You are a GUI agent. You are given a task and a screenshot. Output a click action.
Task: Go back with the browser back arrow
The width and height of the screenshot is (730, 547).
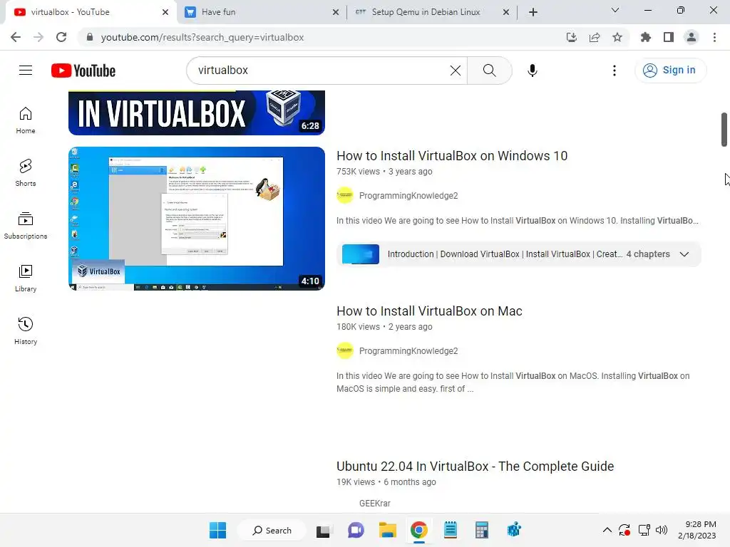(x=16, y=37)
